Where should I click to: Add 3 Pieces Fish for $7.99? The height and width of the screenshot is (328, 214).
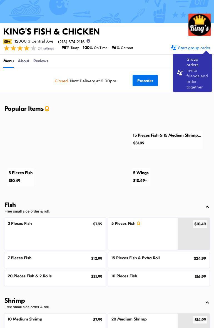(55, 234)
